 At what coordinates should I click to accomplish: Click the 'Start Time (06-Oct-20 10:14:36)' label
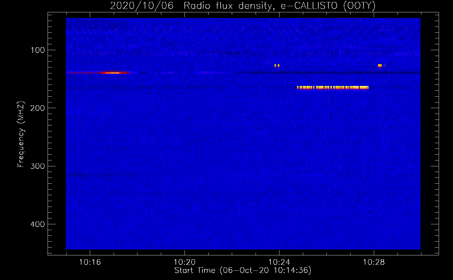coord(243,270)
